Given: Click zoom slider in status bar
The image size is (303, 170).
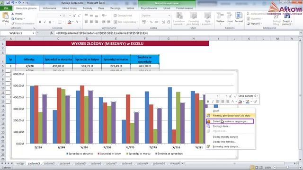Looking at the screenshot, I should pos(287,168).
